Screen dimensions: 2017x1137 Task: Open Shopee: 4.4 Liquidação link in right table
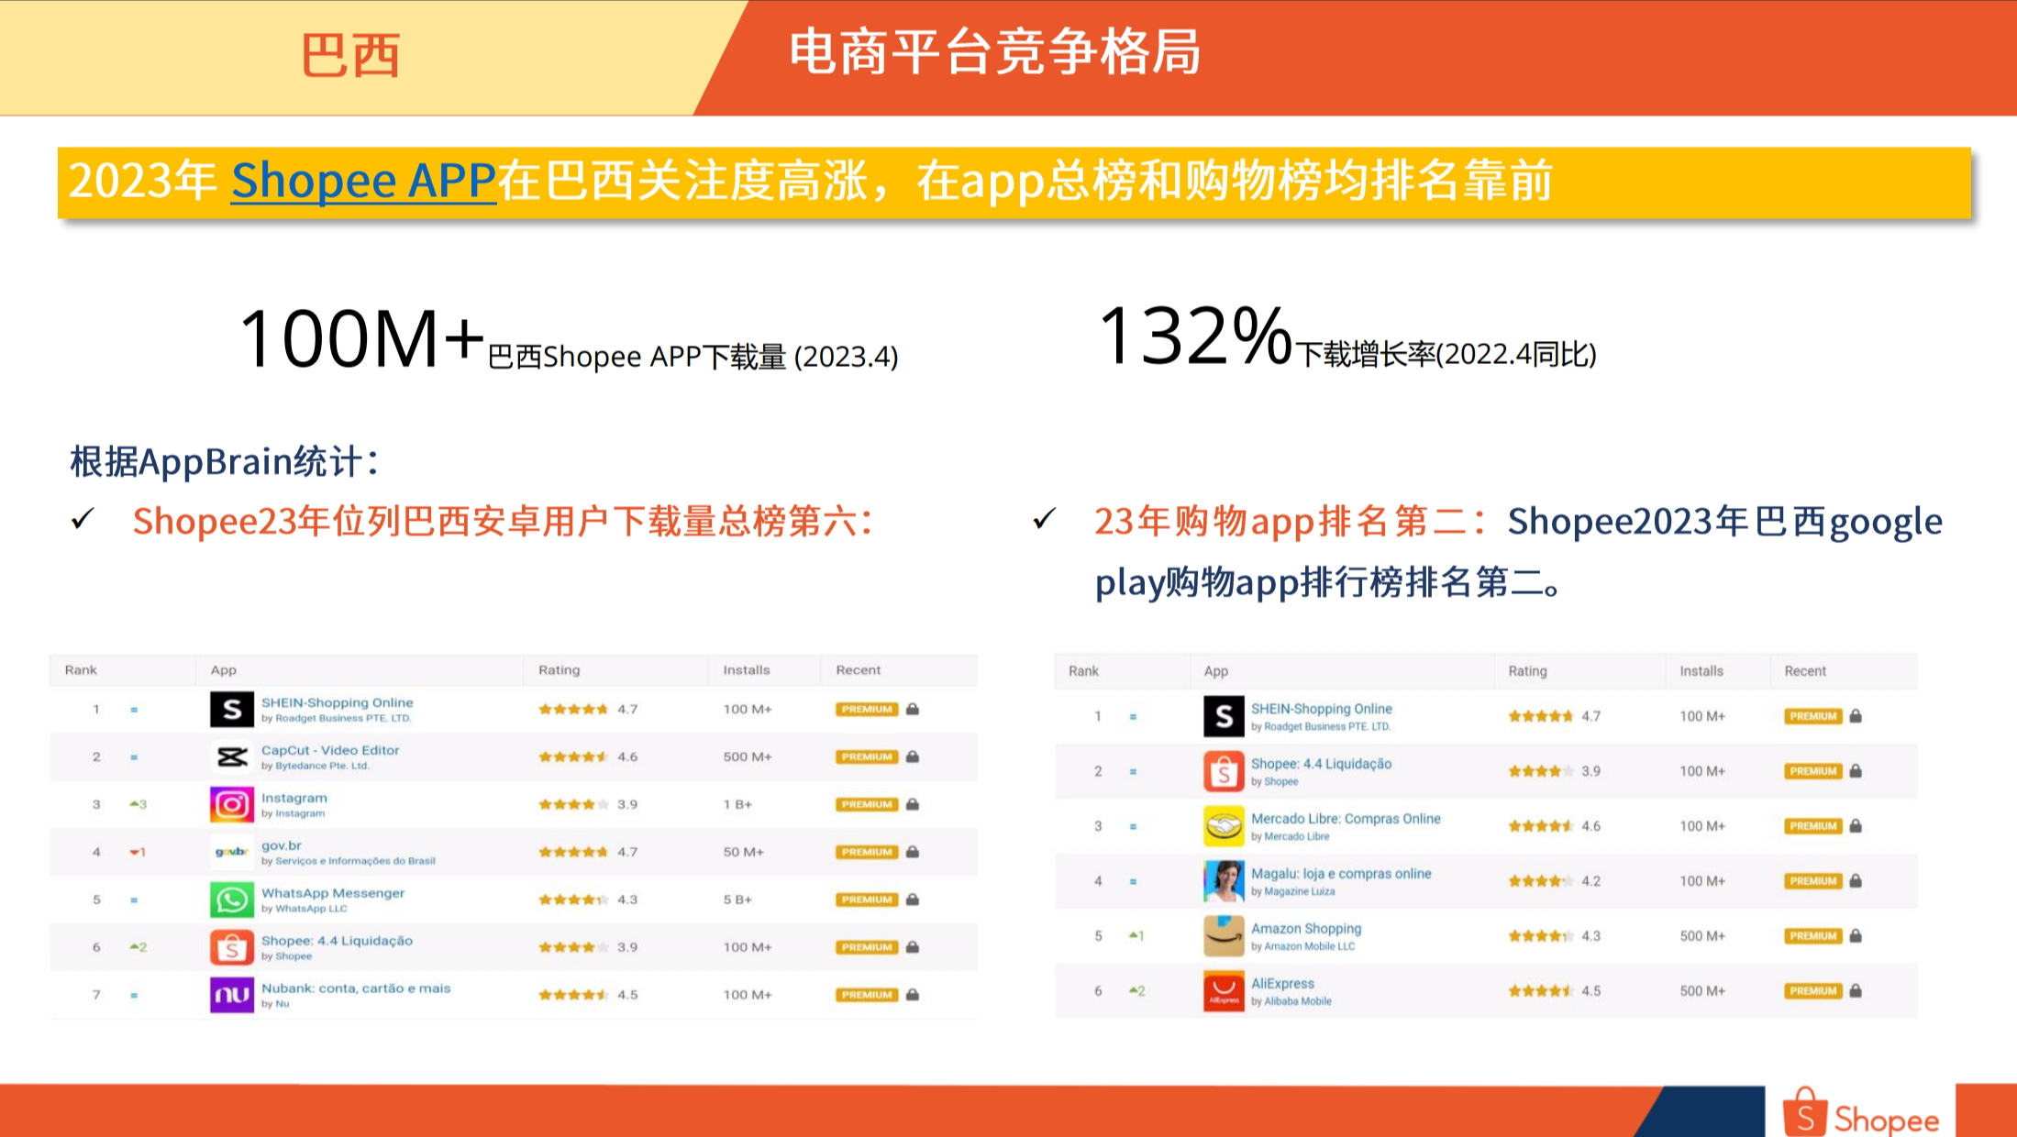1322,764
